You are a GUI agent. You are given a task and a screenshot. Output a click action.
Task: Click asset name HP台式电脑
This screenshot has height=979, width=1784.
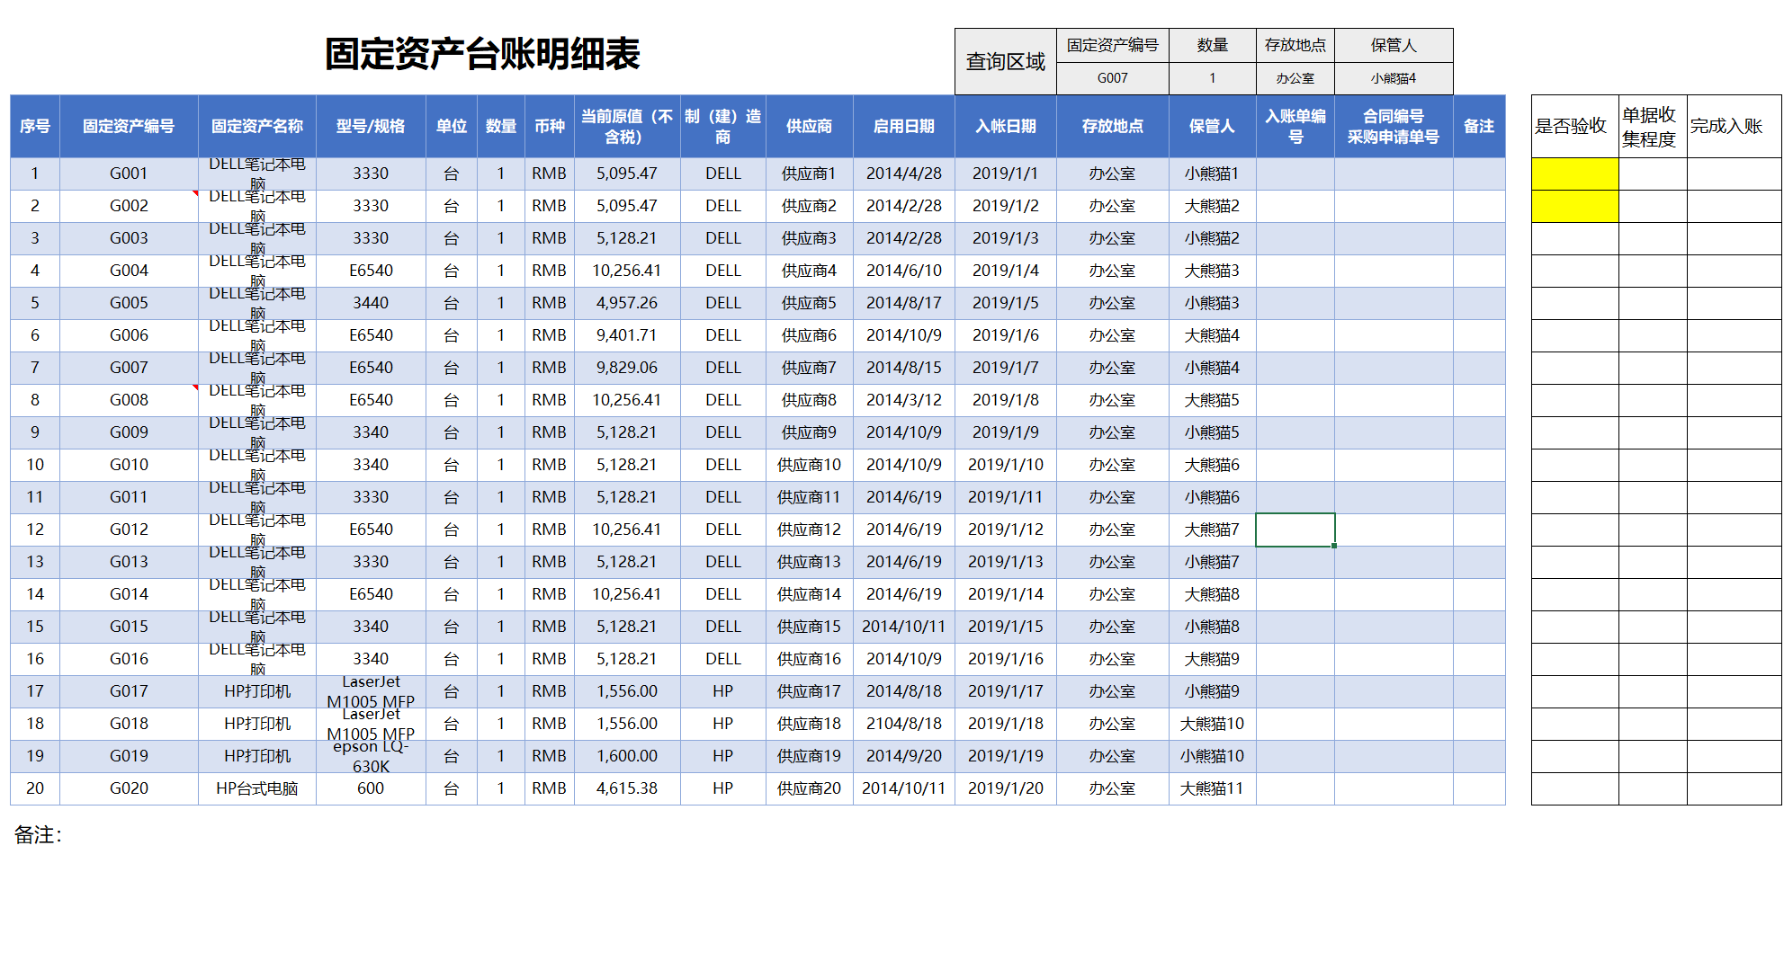tap(257, 788)
